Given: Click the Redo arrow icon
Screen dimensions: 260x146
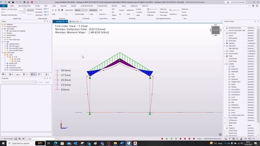Looking at the screenshot, I should (21, 2).
